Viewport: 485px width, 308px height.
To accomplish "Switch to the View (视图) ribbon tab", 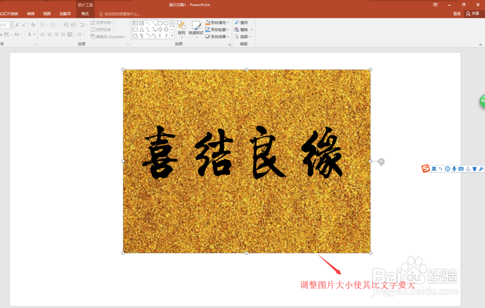I will coord(47,13).
